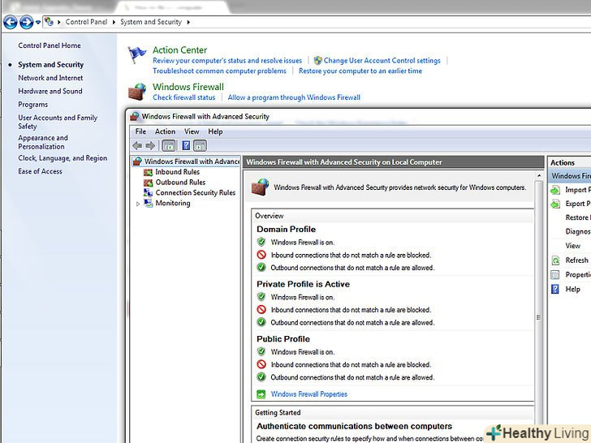The width and height of the screenshot is (591, 443).
Task: Open the Windows Firewall heading
Action: click(x=188, y=87)
